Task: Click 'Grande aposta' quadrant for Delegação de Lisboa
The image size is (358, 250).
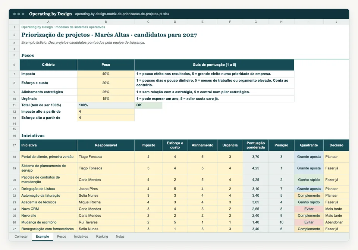Action: (309, 189)
